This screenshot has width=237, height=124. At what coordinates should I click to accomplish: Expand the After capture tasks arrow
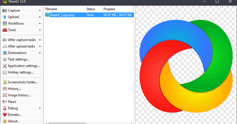[40, 40]
